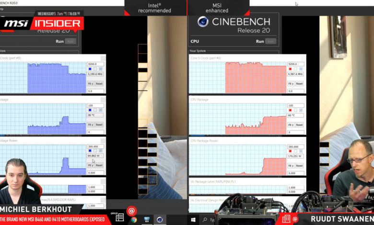374x225 pixels.
Task: Pick the blue swatch on the blue clock graph
Action: [90, 69]
